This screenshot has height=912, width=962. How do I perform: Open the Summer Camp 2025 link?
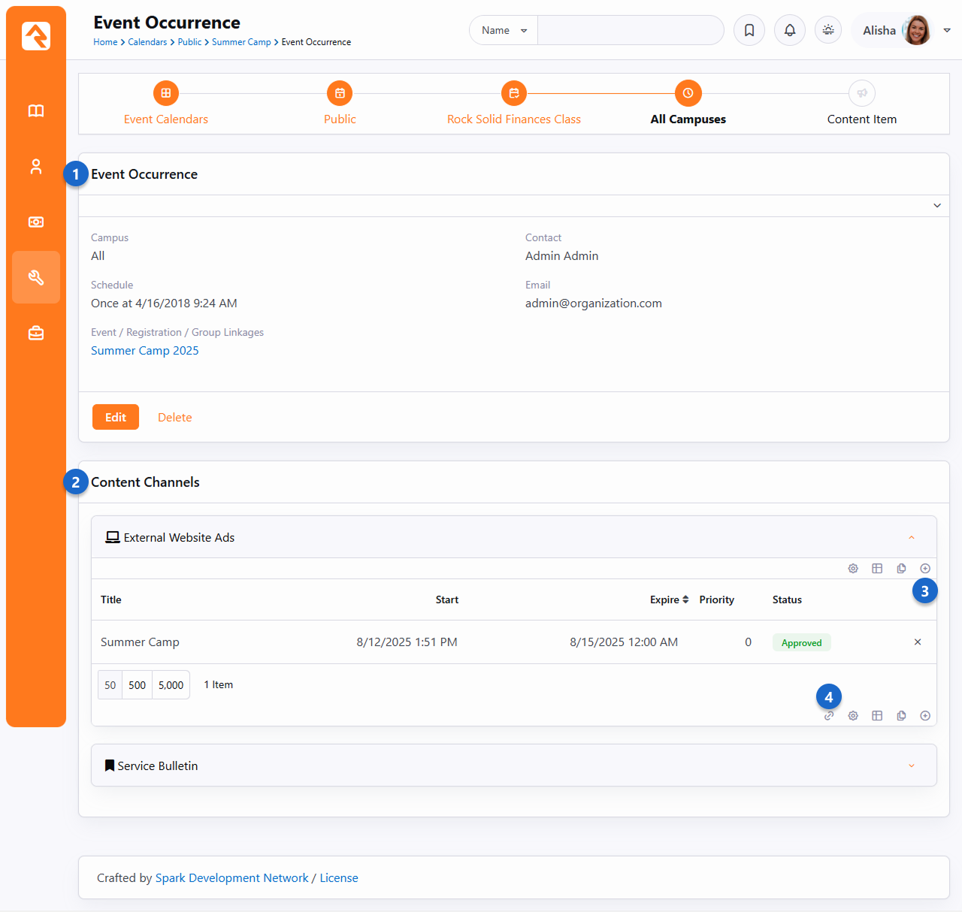coord(145,351)
